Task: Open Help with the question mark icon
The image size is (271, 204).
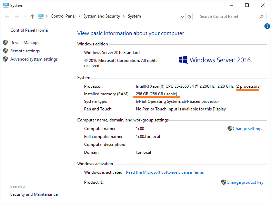Action: (267, 26)
